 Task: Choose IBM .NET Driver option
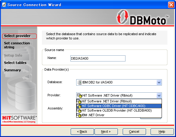pos(119,115)
